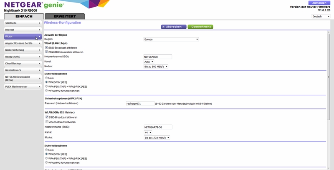The height and width of the screenshot is (170, 334).
Task: Click the Abmelden logout button
Action: click(319, 2)
